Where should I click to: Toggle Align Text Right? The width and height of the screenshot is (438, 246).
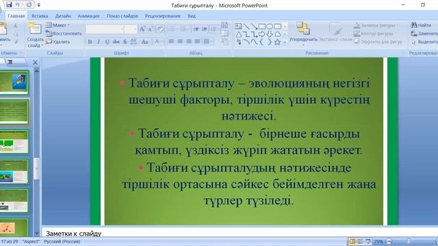click(x=189, y=41)
